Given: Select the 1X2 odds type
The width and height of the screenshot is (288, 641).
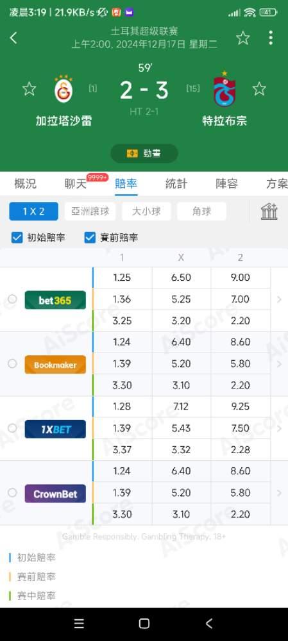Looking at the screenshot, I should click(33, 212).
